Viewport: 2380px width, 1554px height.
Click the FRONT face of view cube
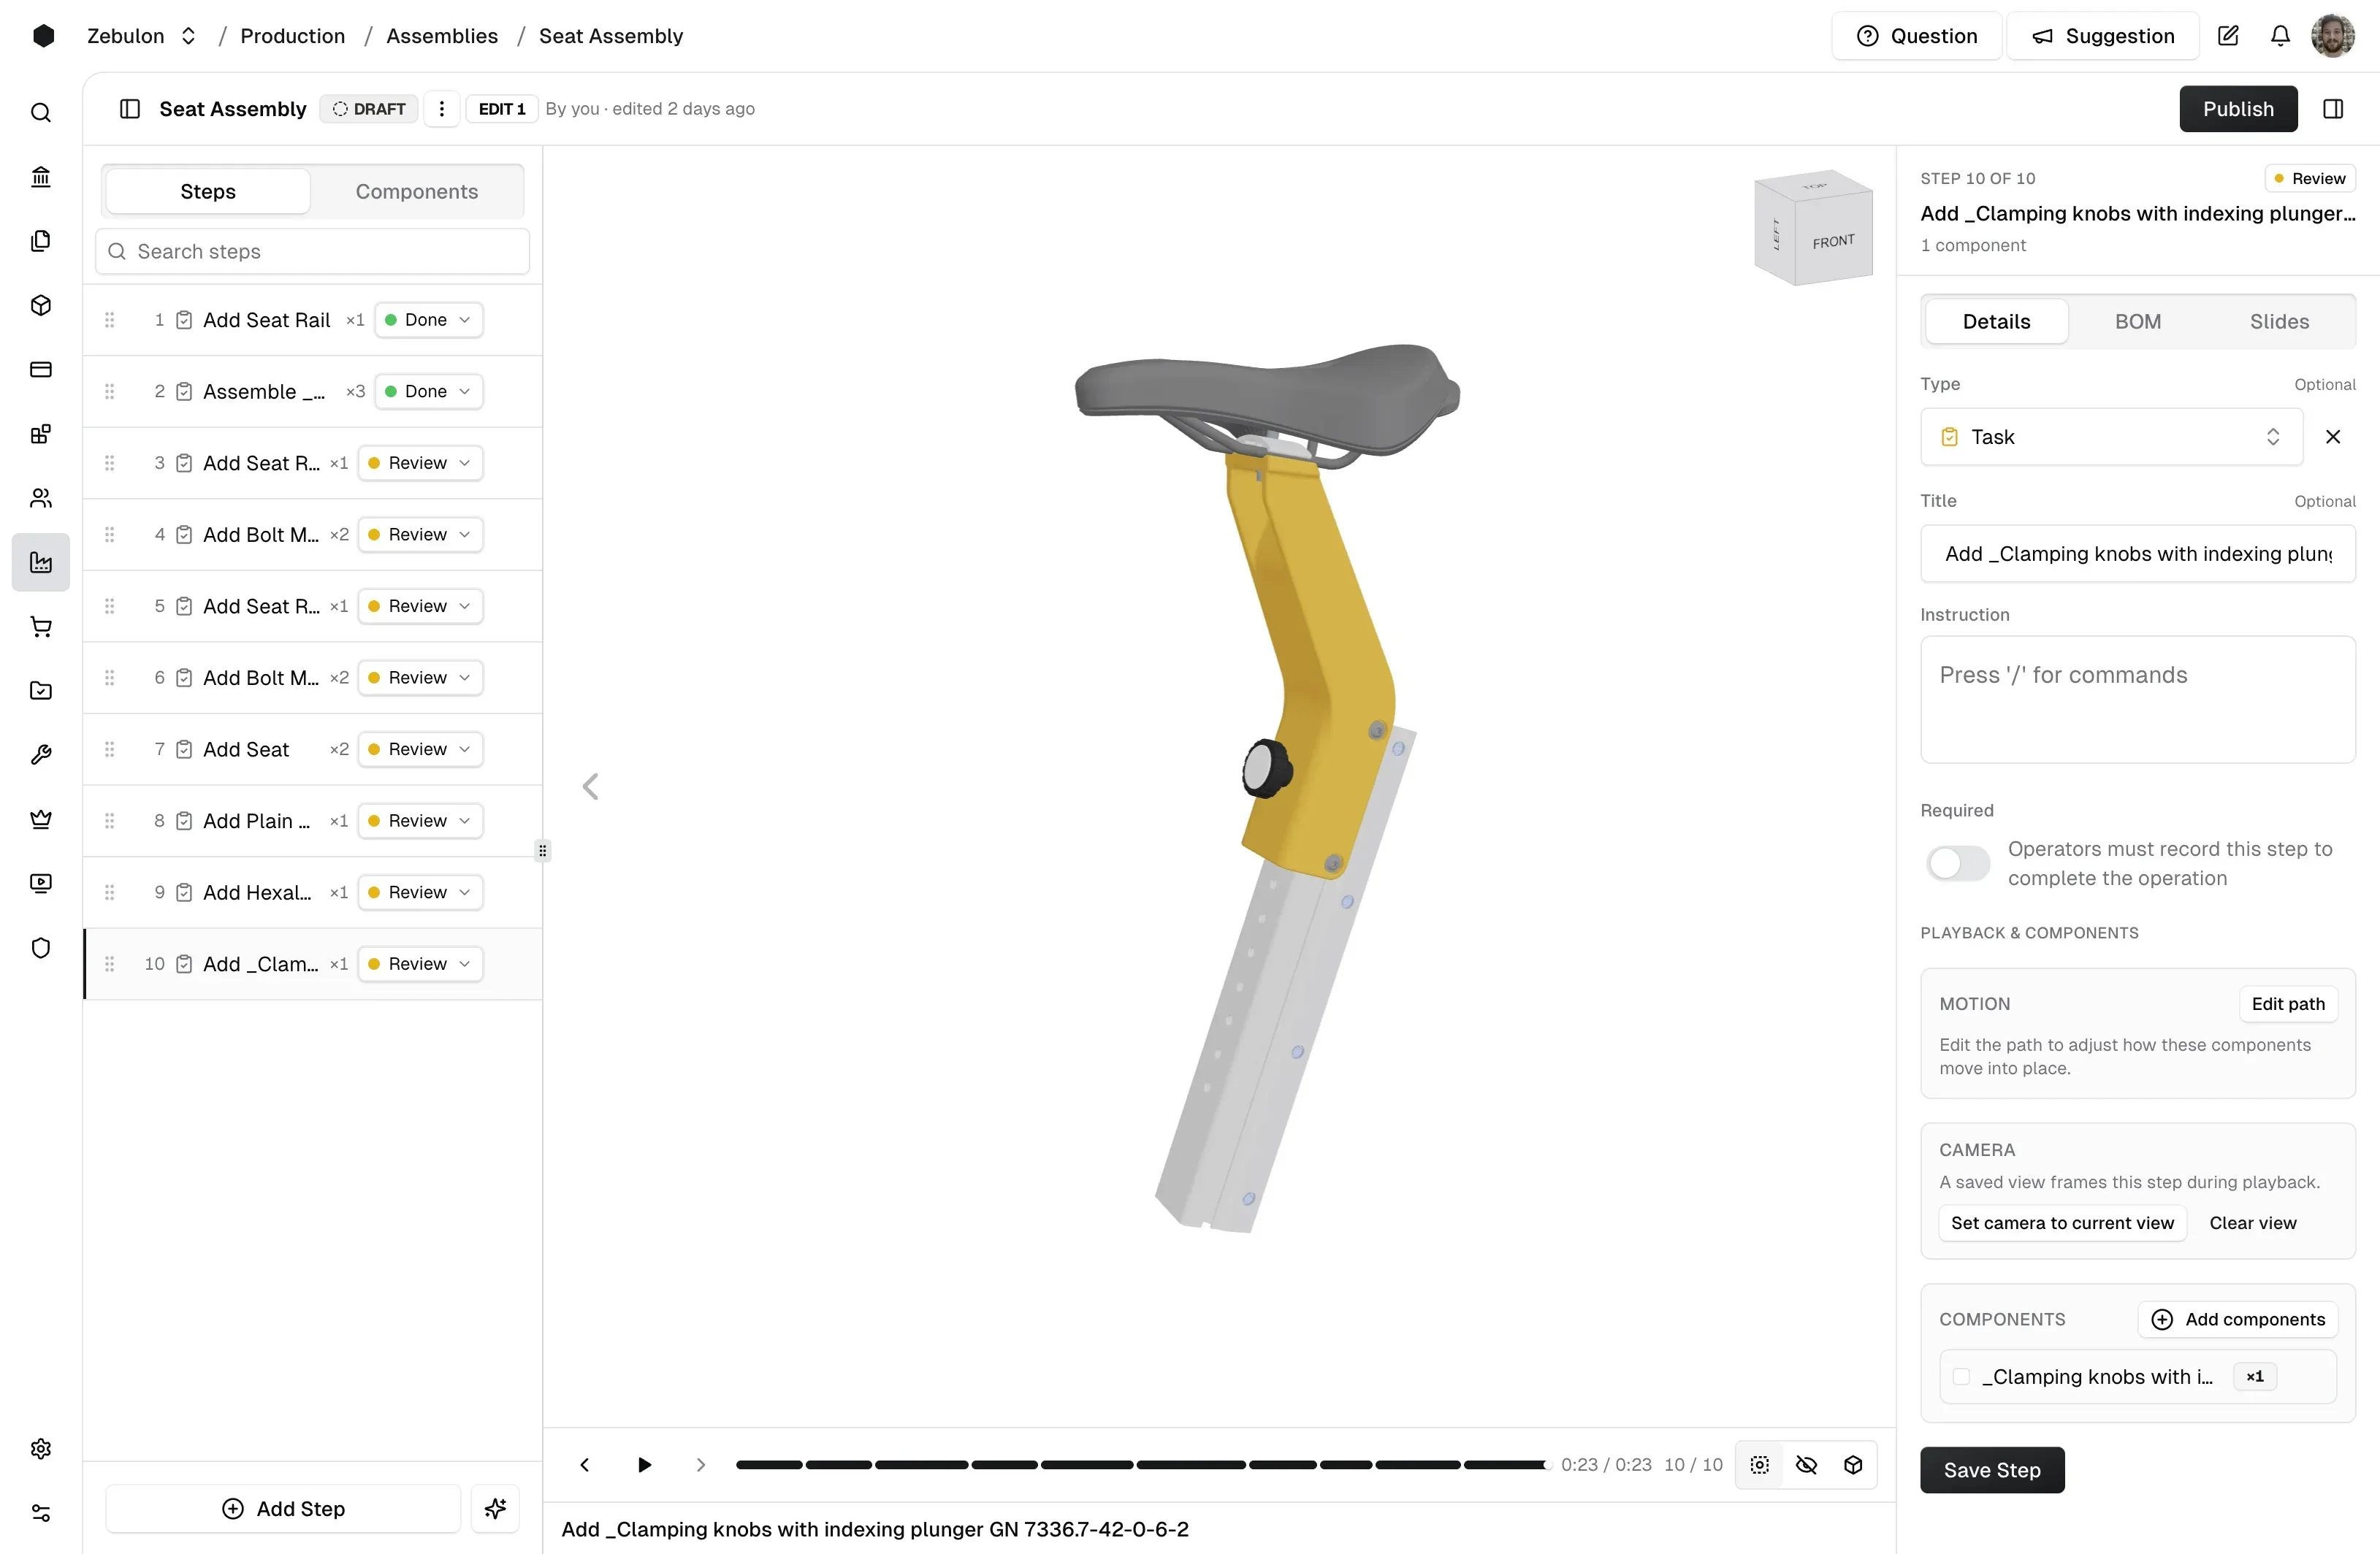click(1833, 242)
